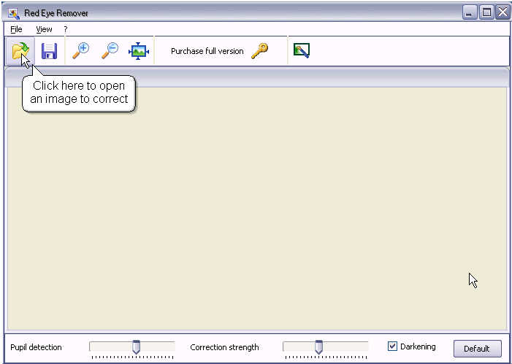Click the Correction strength slider handle
Viewport: 512px width, 364px height.
coord(319,347)
